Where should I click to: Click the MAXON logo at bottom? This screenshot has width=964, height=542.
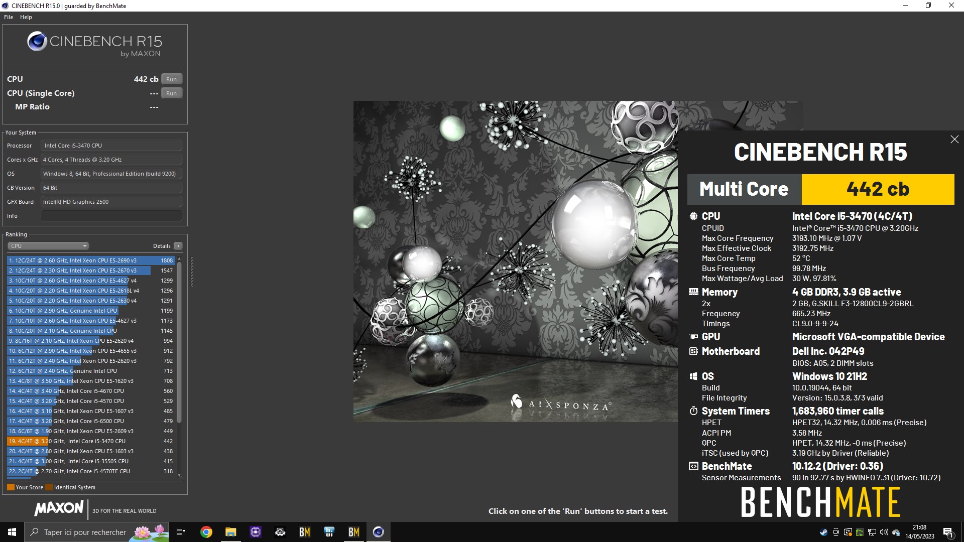(59, 508)
